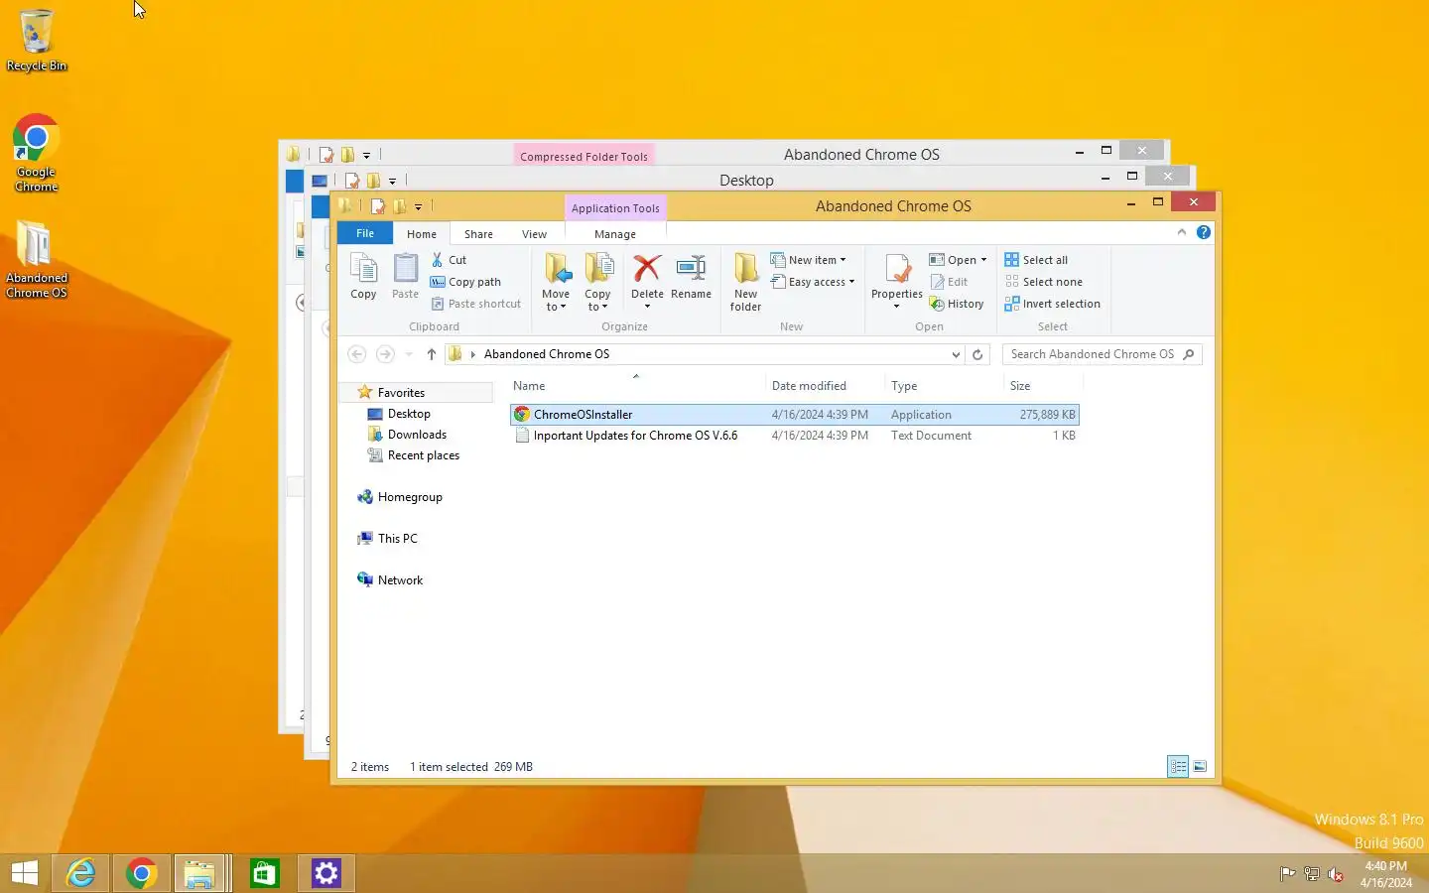Open recent locations dropdown arrow
This screenshot has height=893, width=1429.
tap(408, 354)
